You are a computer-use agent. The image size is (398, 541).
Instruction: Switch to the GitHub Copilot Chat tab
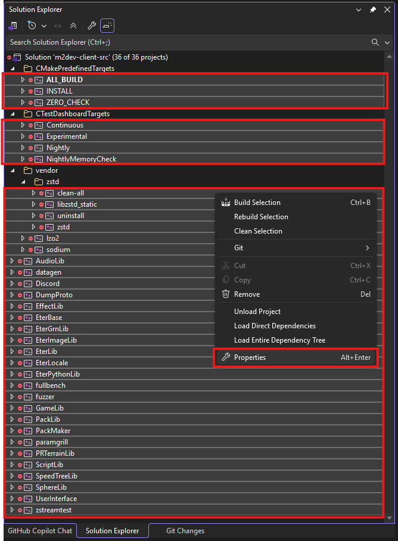[40, 531]
